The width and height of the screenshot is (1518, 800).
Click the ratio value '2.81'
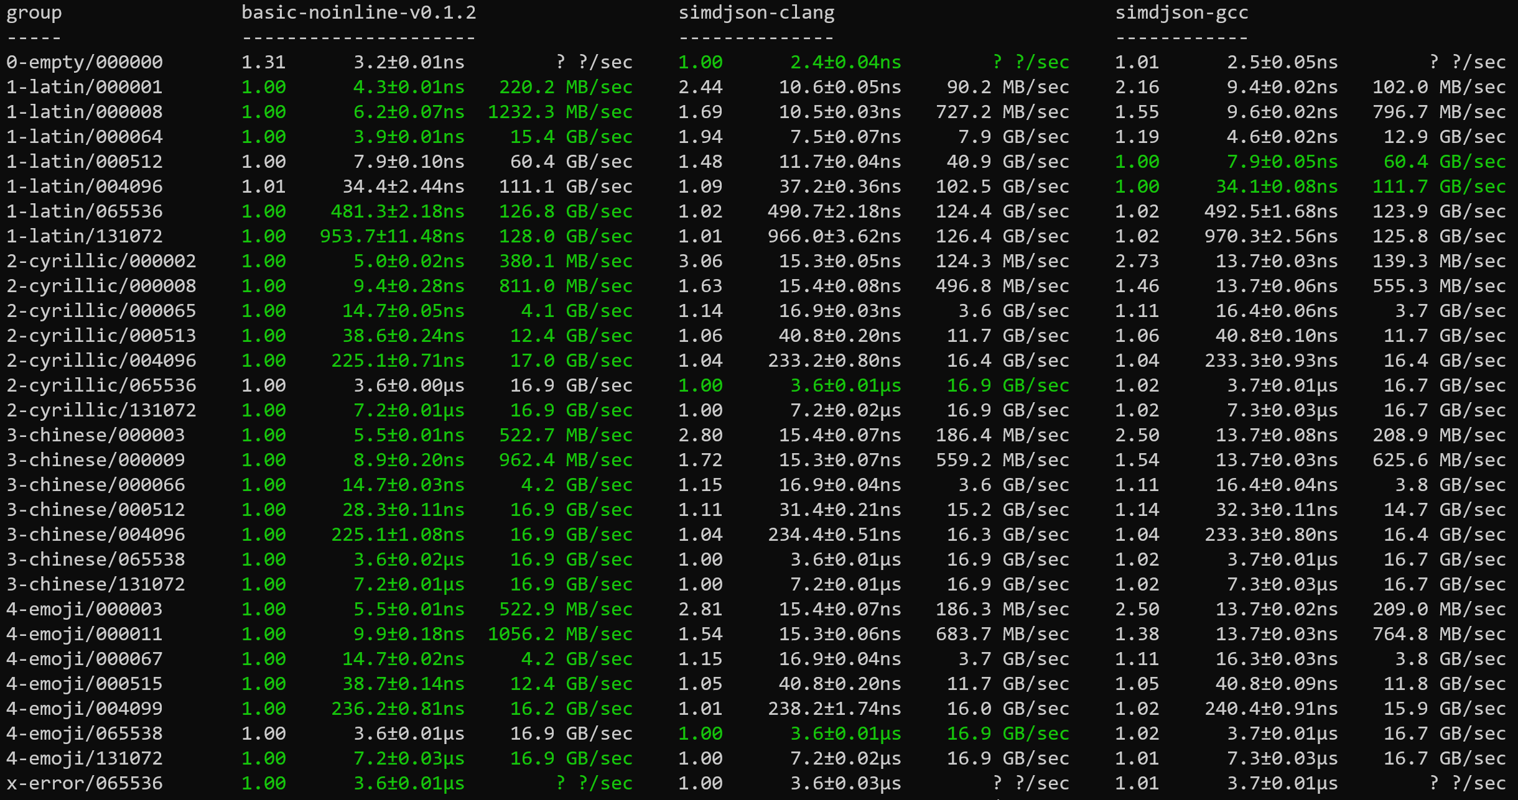pos(701,609)
